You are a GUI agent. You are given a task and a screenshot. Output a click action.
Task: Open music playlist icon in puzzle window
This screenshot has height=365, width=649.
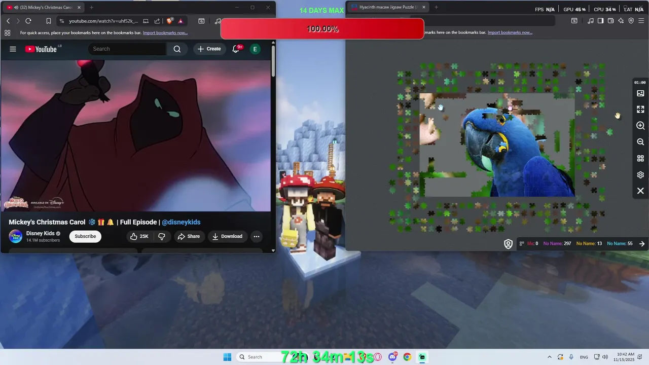(x=590, y=21)
